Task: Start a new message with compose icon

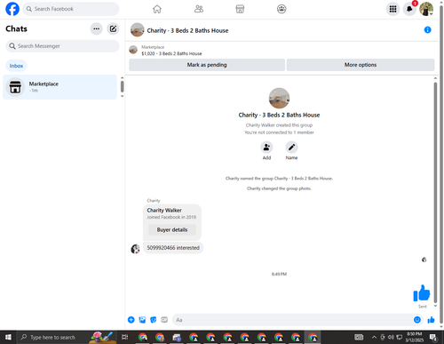Action: tap(113, 28)
